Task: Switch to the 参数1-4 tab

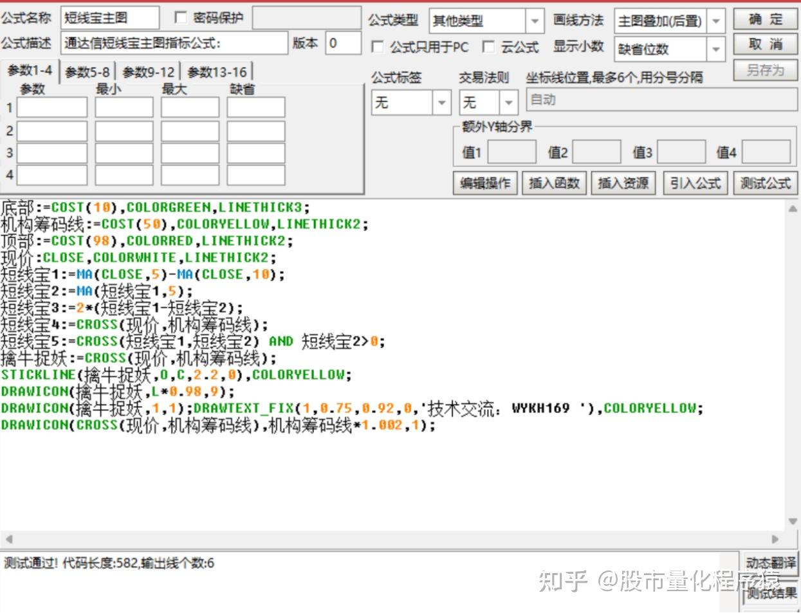Action: pyautogui.click(x=30, y=71)
